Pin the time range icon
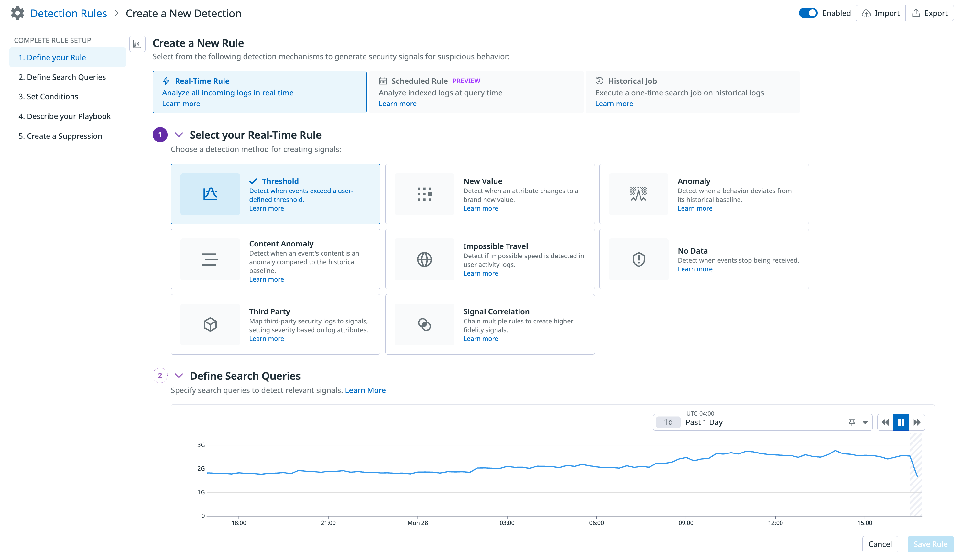This screenshot has height=557, width=962. click(851, 422)
